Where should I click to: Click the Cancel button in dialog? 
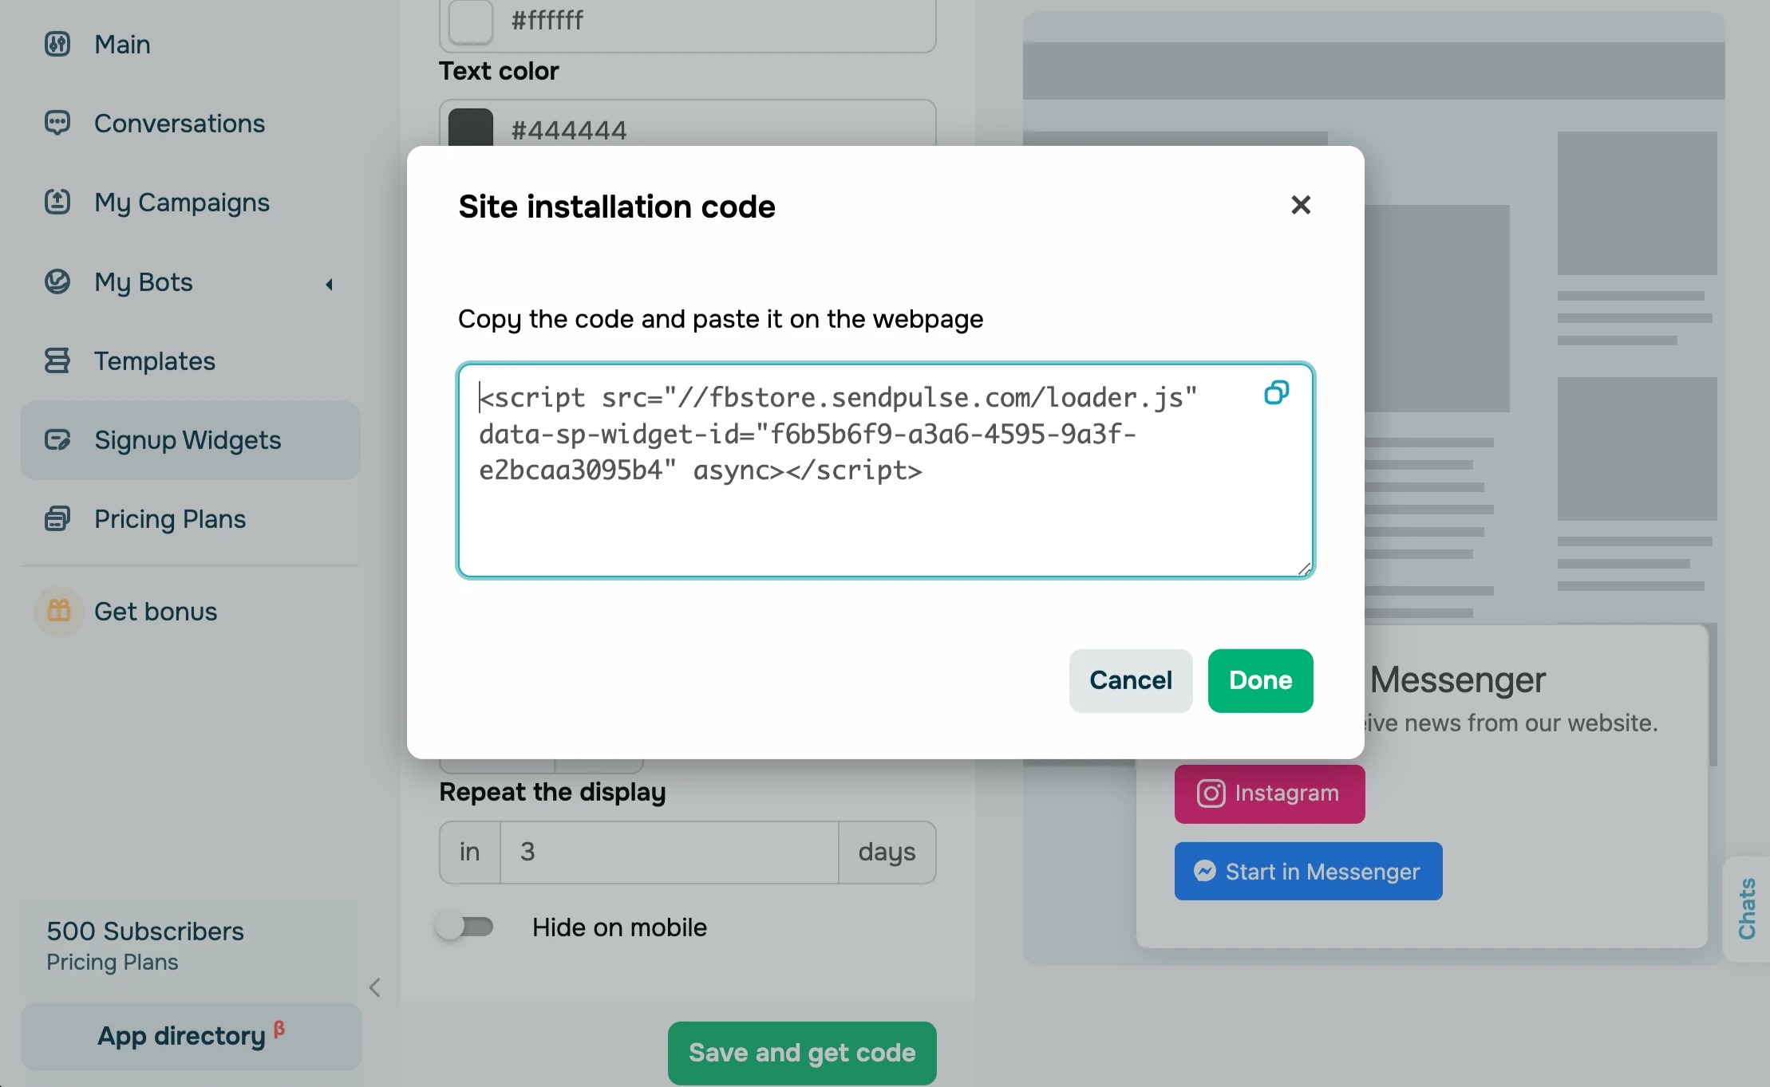click(1130, 680)
